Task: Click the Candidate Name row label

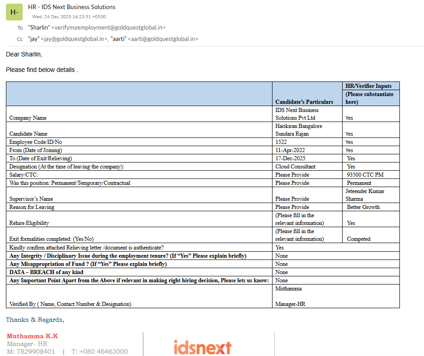Action: click(28, 134)
